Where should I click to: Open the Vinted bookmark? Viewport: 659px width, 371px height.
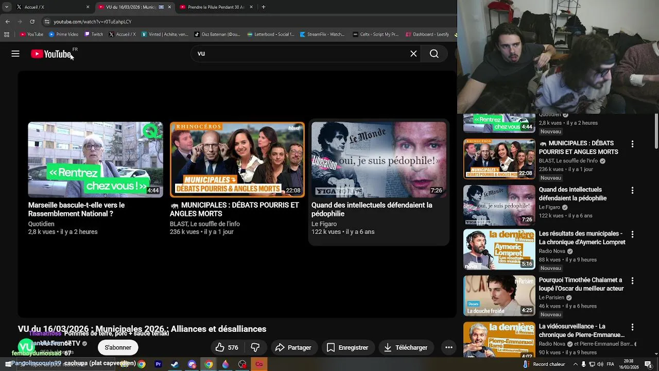(x=164, y=35)
